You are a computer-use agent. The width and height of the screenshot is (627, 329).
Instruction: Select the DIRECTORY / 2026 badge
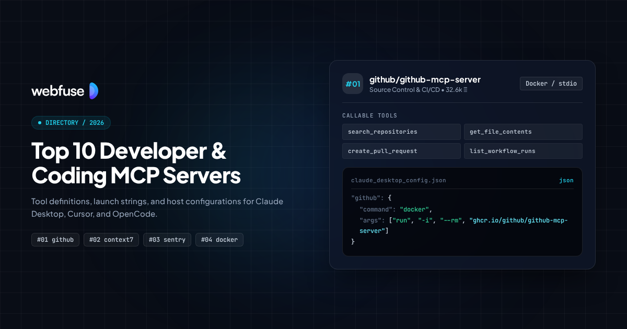coord(71,123)
